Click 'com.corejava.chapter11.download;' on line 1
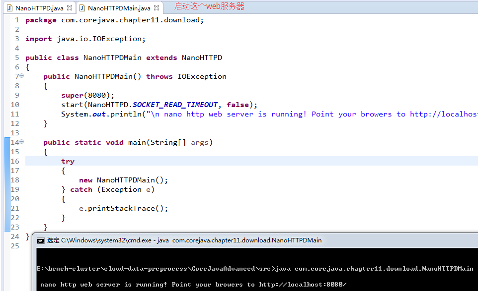The image size is (478, 291). click(132, 20)
